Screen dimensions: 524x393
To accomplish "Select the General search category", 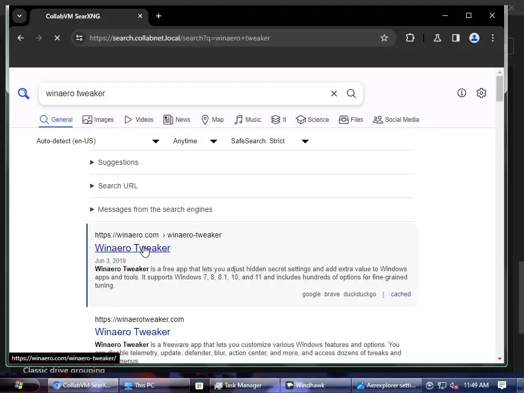I will coord(56,120).
